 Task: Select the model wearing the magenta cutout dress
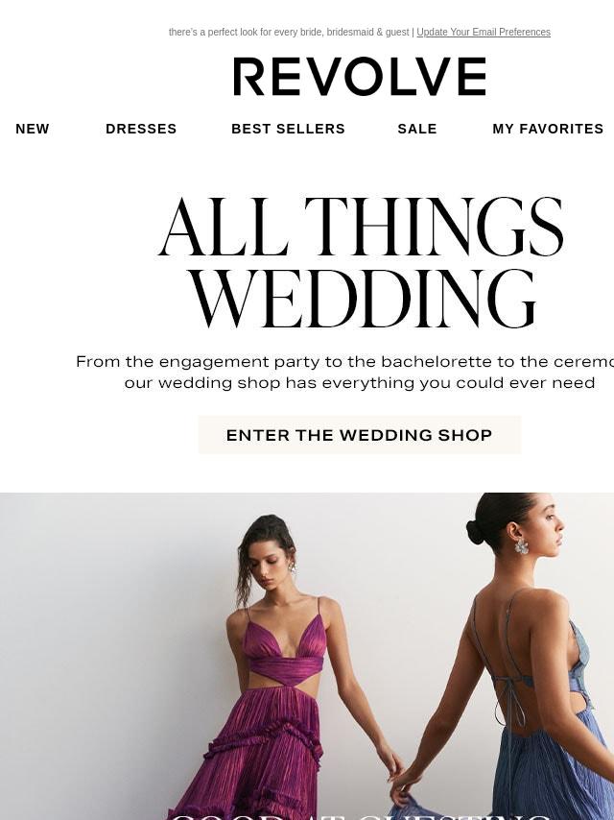point(279,666)
